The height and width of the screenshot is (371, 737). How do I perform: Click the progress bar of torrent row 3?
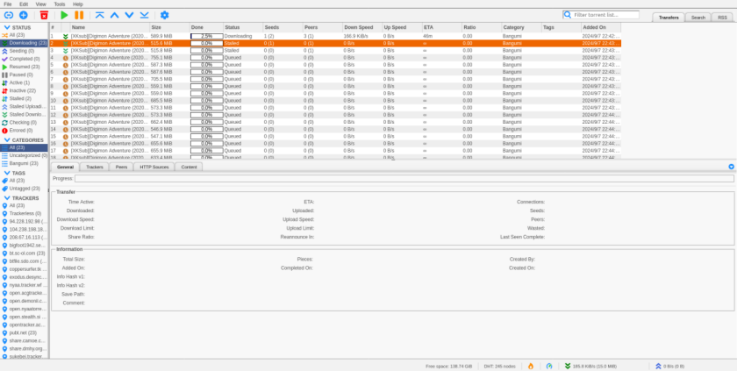pyautogui.click(x=206, y=50)
